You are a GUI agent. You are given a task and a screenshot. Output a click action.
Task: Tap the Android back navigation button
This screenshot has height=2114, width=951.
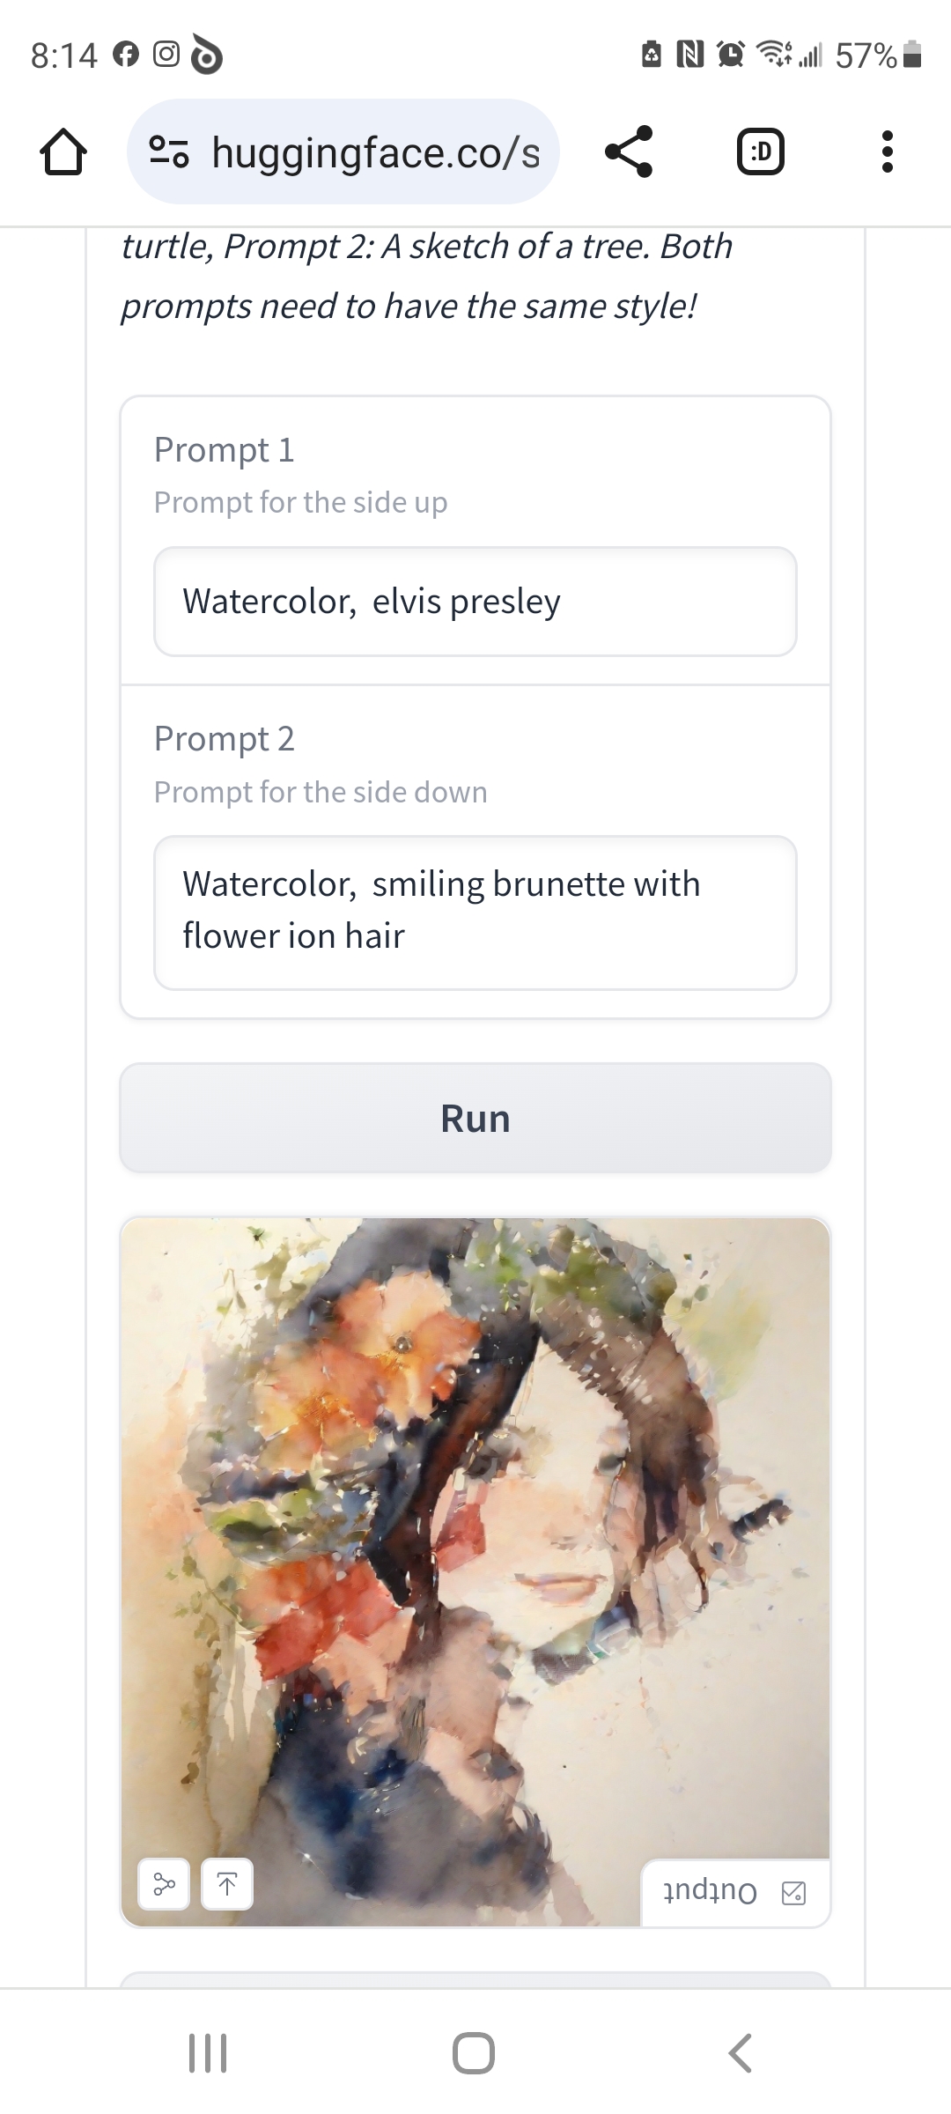tap(741, 2053)
